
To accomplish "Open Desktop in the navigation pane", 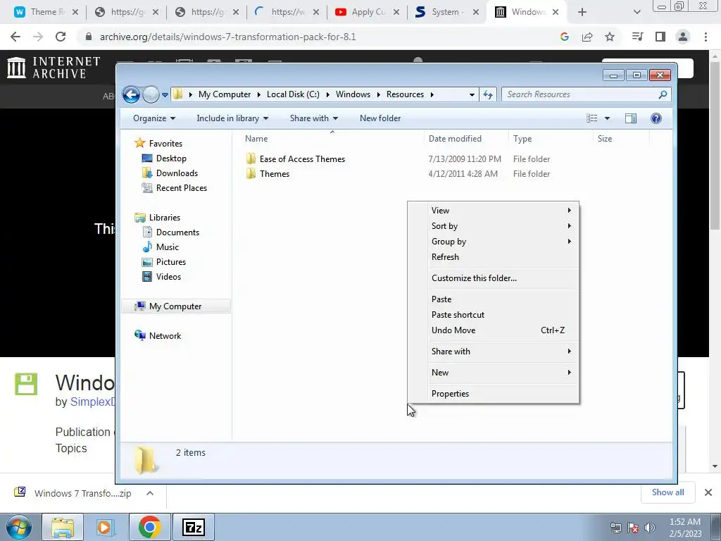I will pos(171,158).
